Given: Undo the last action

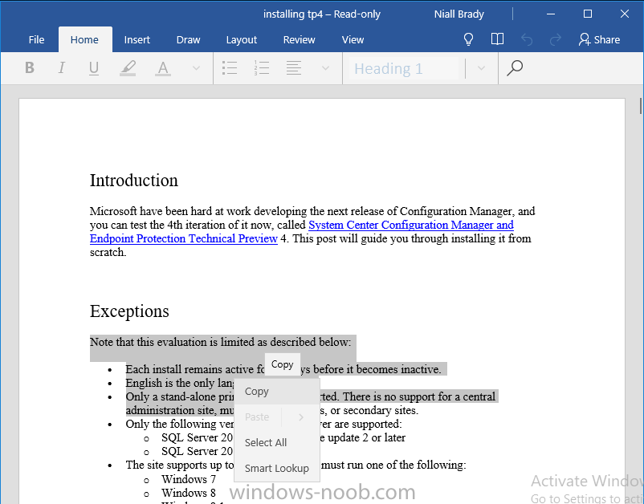Looking at the screenshot, I should pos(527,40).
